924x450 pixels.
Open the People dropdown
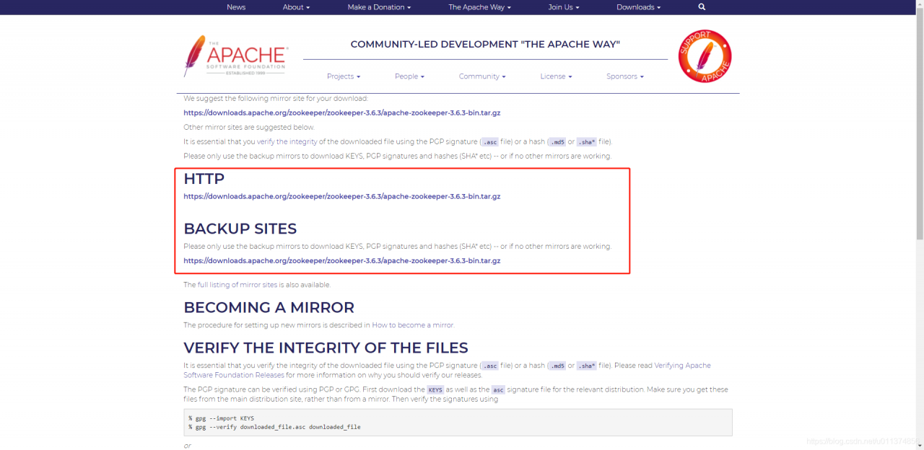pyautogui.click(x=409, y=76)
